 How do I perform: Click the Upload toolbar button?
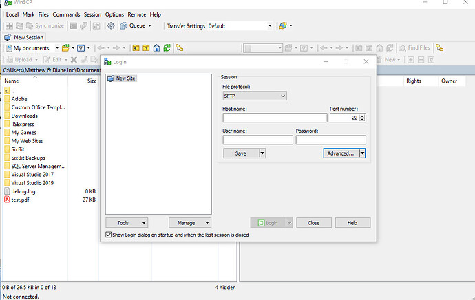click(x=19, y=60)
